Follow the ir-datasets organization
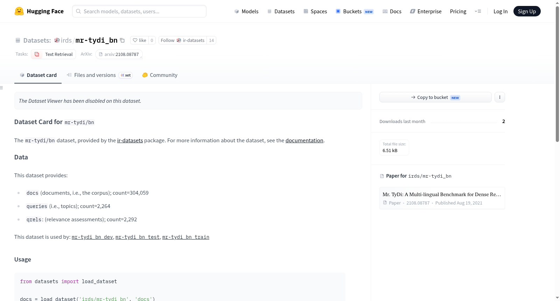Screen dimensions: 560x301 183,40
